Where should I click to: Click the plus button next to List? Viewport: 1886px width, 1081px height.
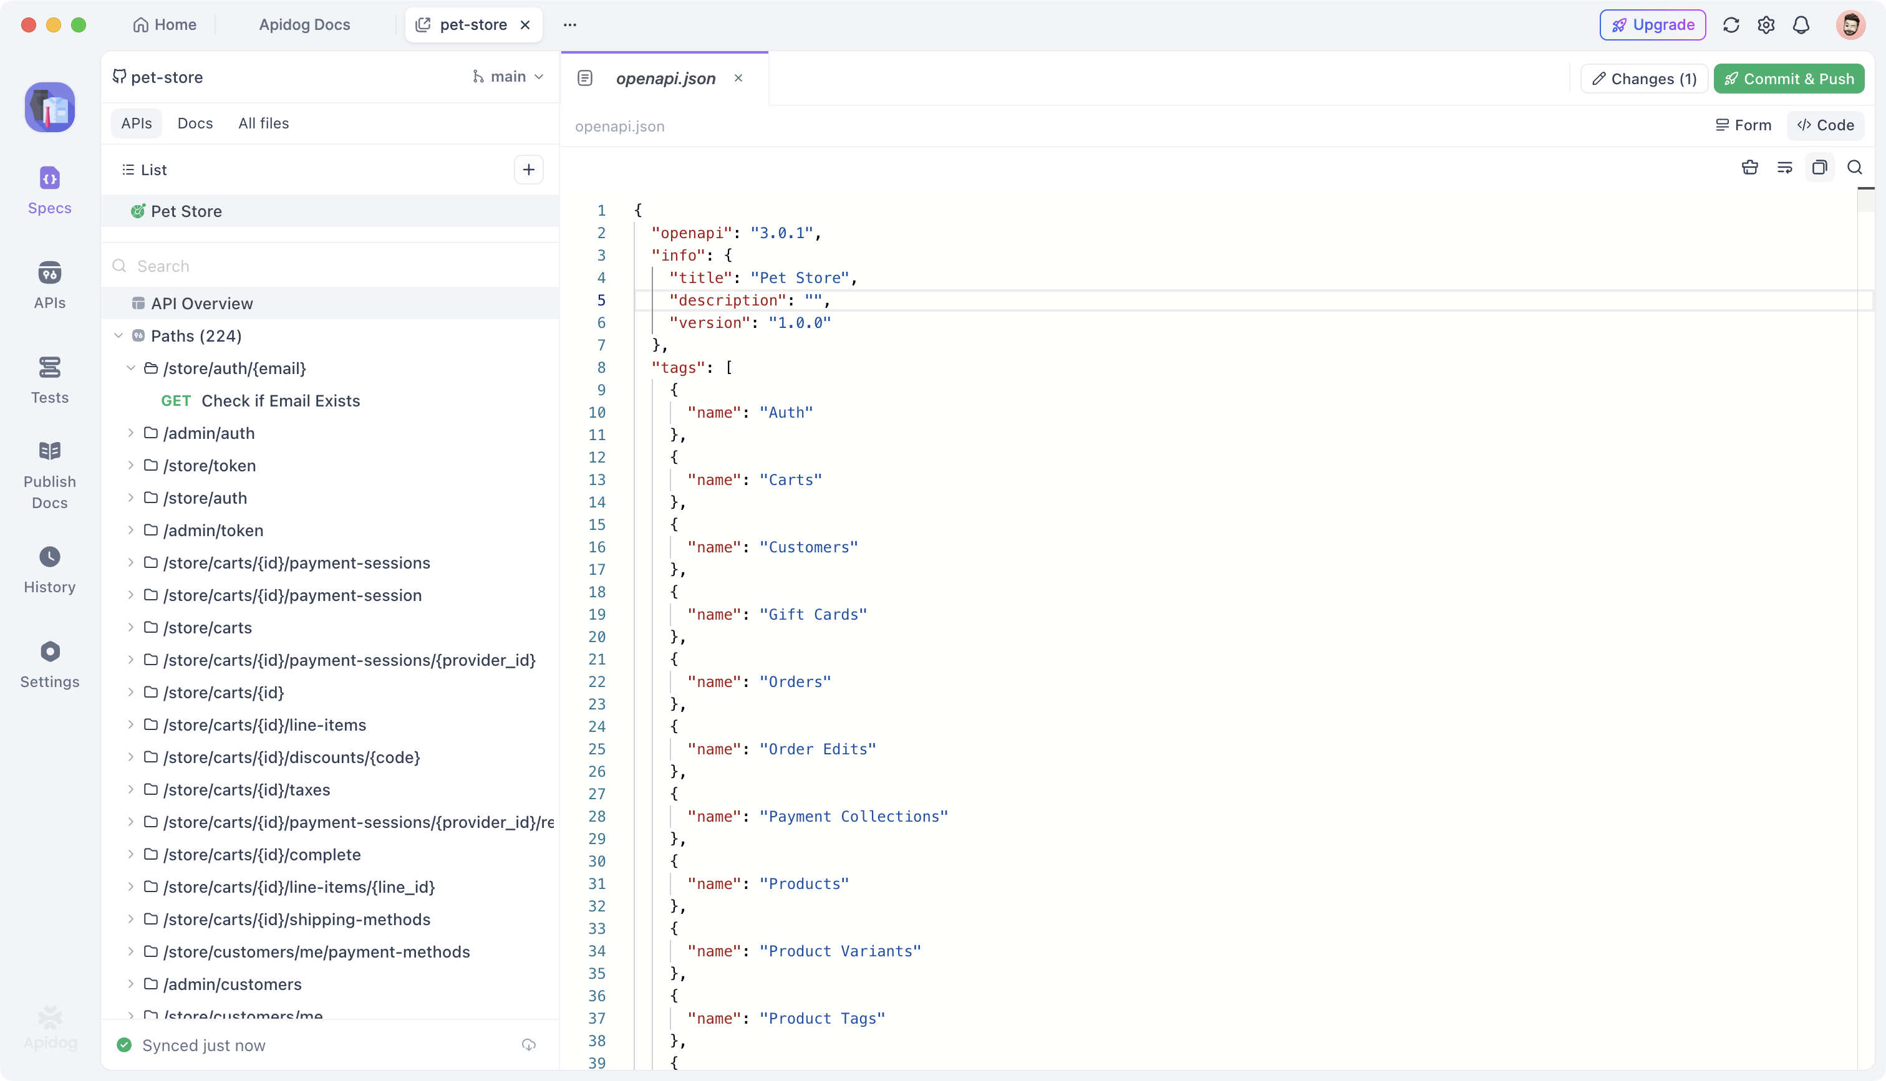(529, 170)
